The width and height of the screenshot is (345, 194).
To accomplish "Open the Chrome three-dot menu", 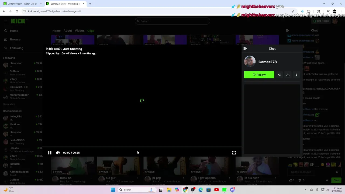I will tap(341, 11).
